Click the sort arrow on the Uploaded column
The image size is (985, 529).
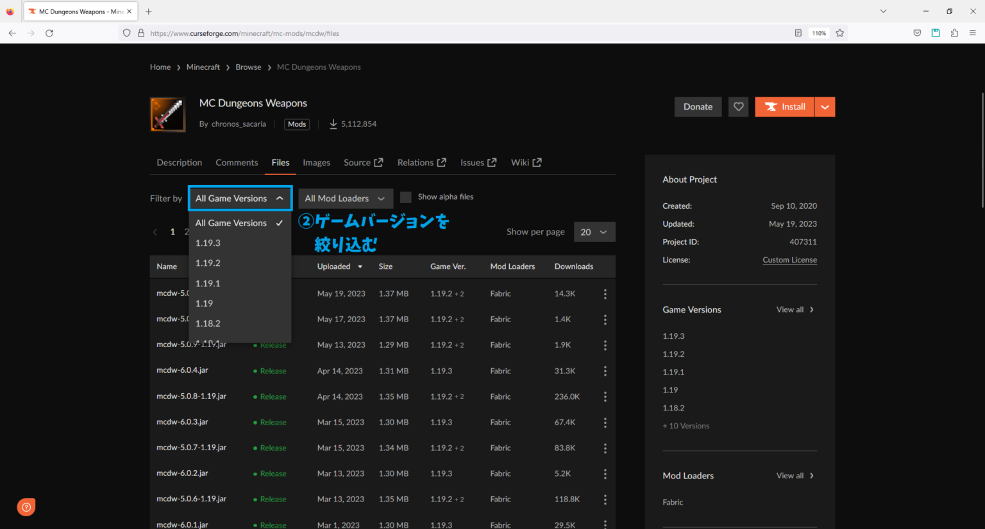point(359,266)
